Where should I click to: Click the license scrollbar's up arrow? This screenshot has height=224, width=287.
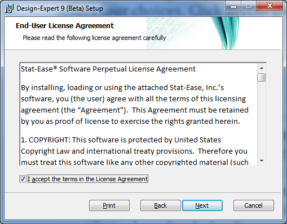click(x=262, y=68)
